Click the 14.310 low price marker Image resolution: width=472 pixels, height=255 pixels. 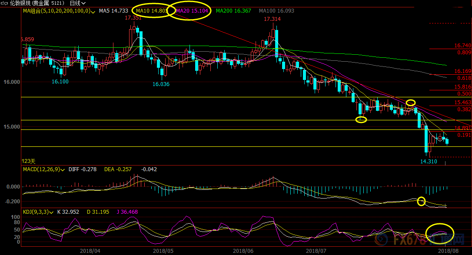(429, 161)
